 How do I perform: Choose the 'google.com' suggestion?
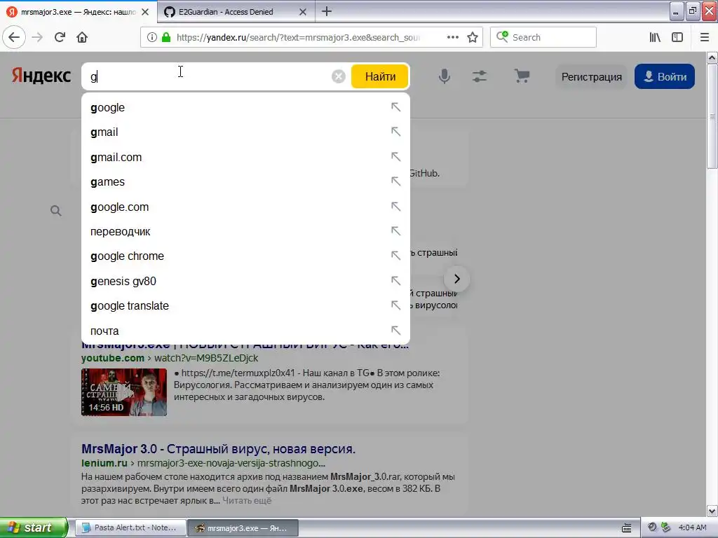coord(245,207)
